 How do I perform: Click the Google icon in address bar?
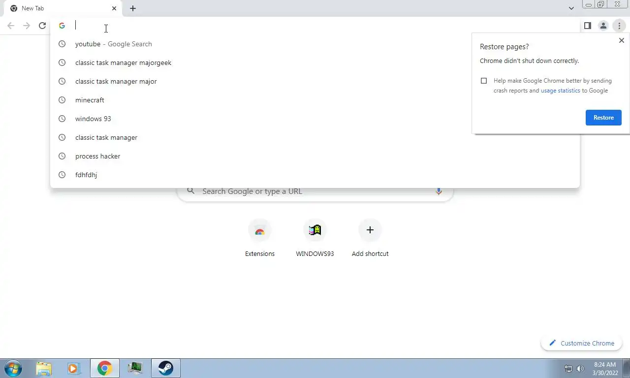tap(62, 26)
